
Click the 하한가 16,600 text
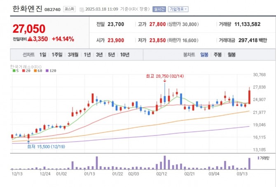(x=182, y=40)
